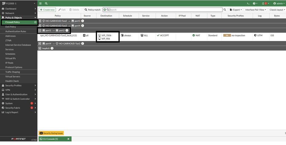The width and height of the screenshot is (286, 145).
Task: Open Internet Service Database
Action: coord(19,45)
